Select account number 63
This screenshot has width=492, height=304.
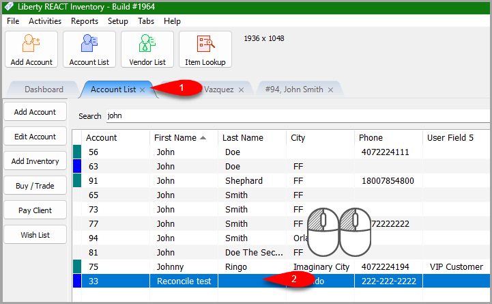(x=93, y=166)
